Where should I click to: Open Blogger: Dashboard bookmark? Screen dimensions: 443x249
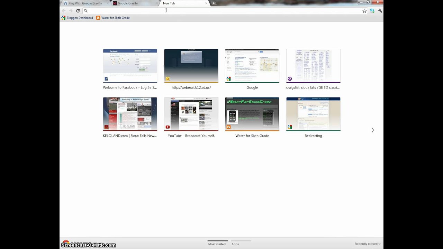tap(77, 18)
